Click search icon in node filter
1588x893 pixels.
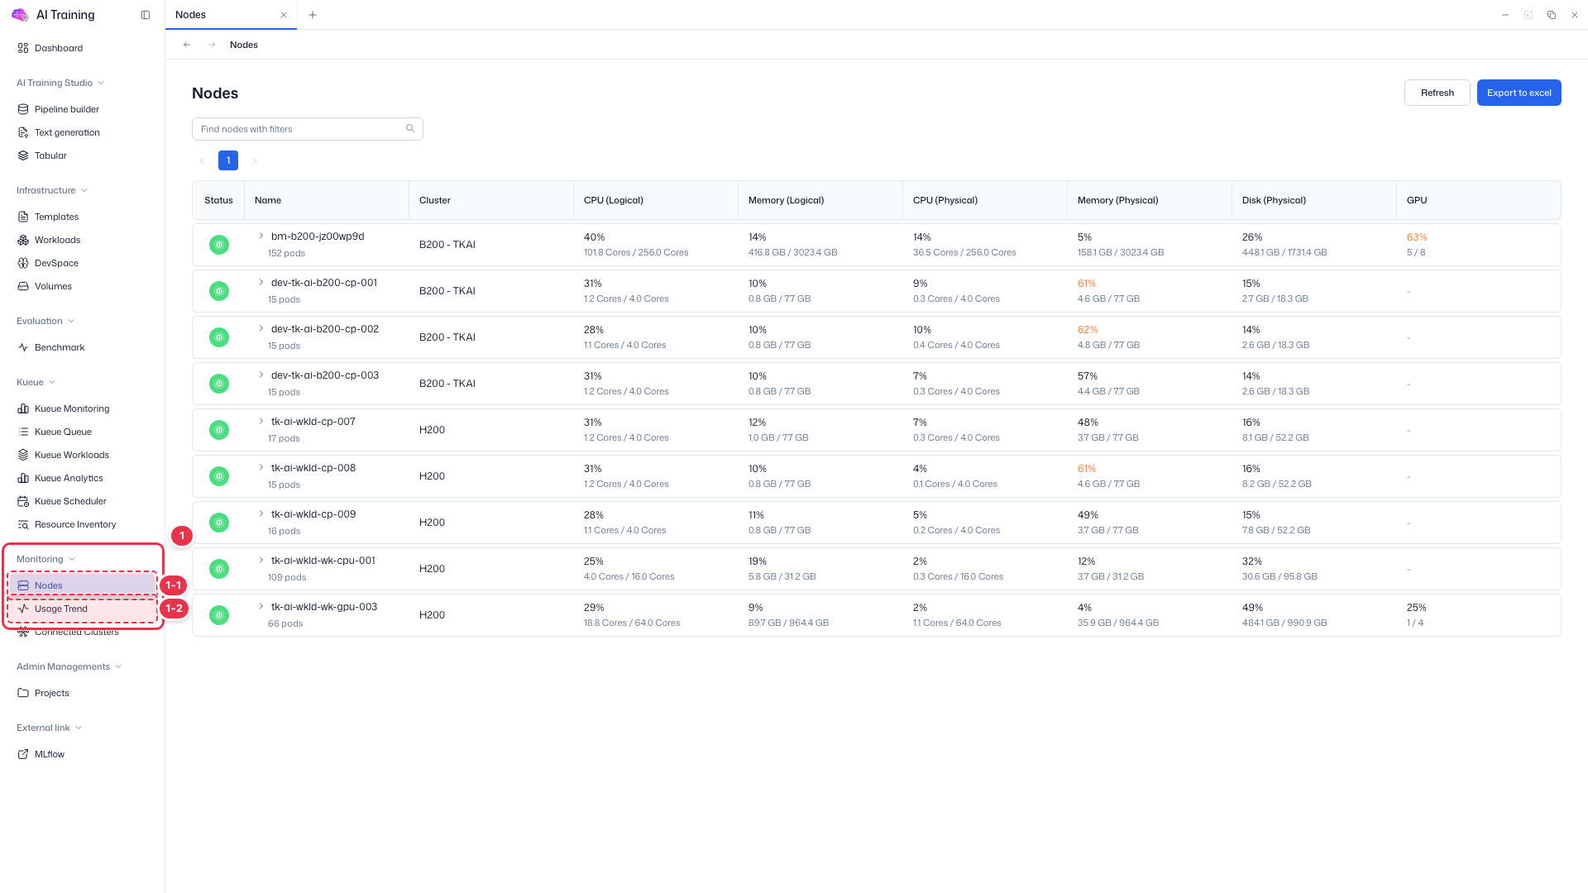pos(410,128)
